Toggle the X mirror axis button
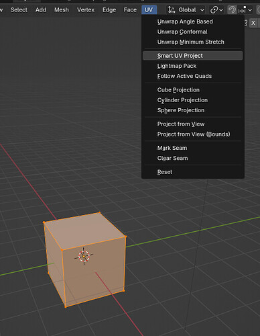The height and width of the screenshot is (336, 260). click(253, 23)
